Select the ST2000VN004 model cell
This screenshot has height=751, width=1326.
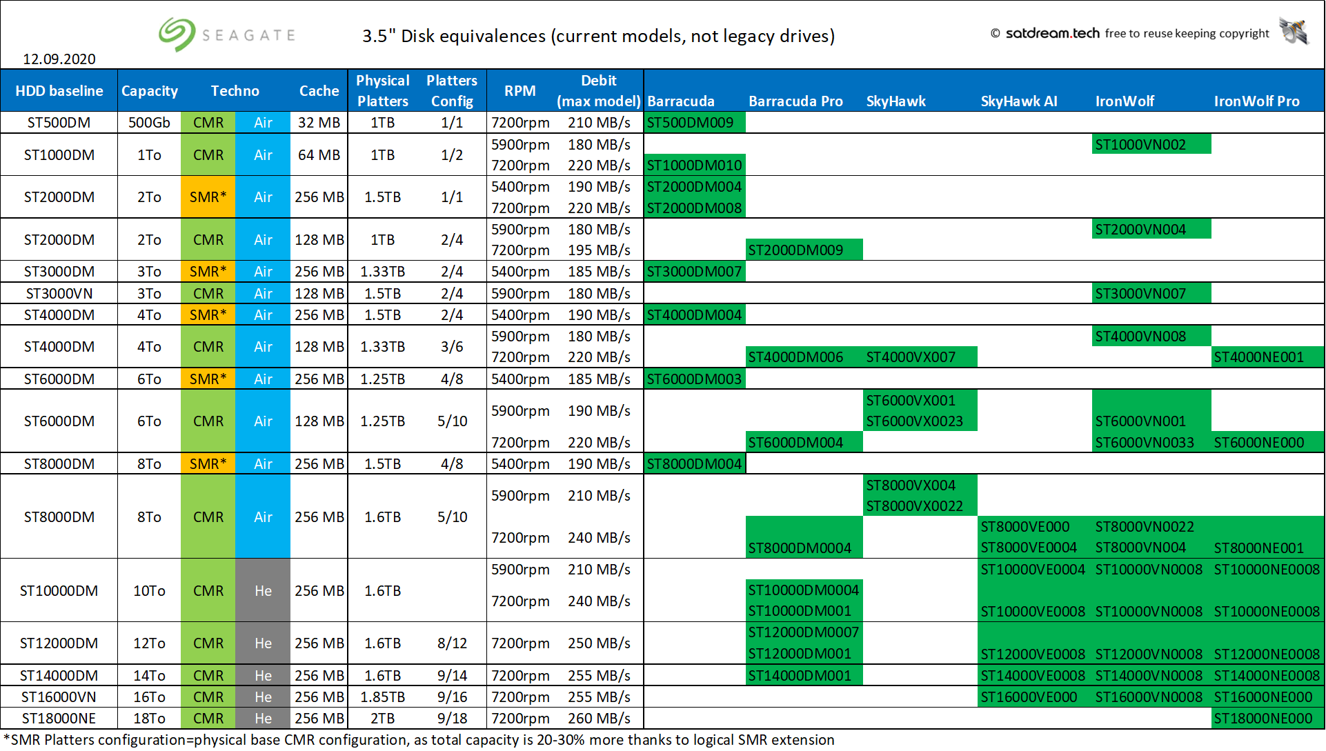(1151, 229)
